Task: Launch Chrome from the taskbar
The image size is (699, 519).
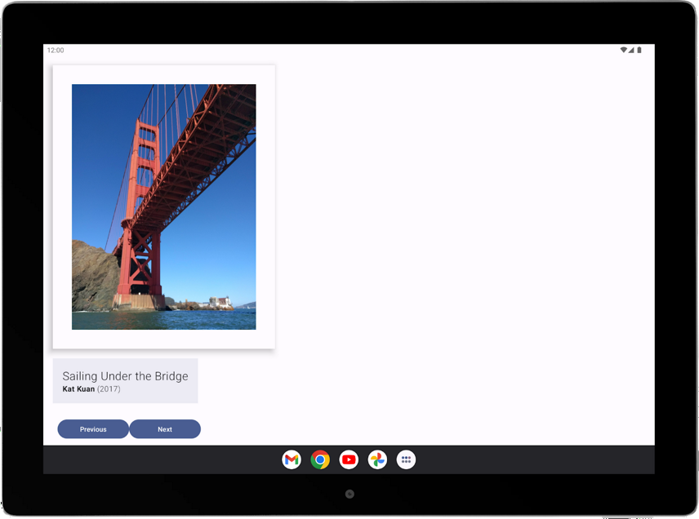Action: tap(320, 459)
